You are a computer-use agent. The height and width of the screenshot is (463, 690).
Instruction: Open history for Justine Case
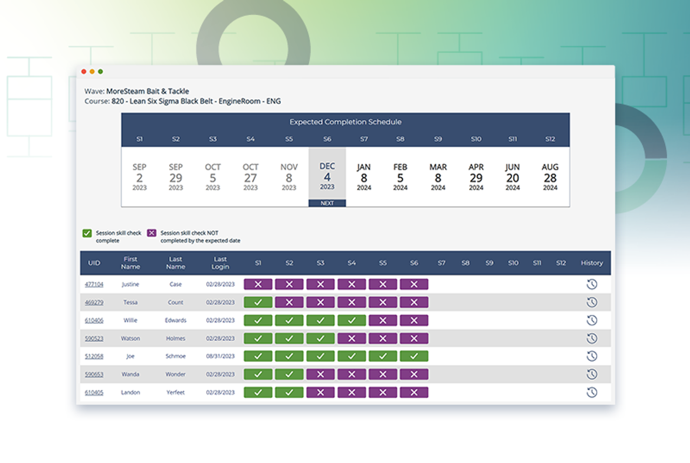tap(592, 284)
